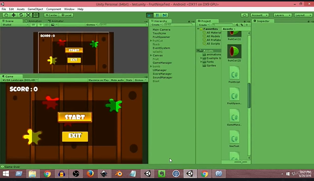Open the Layers dropdown
The height and width of the screenshot is (181, 314).
tap(283, 15)
